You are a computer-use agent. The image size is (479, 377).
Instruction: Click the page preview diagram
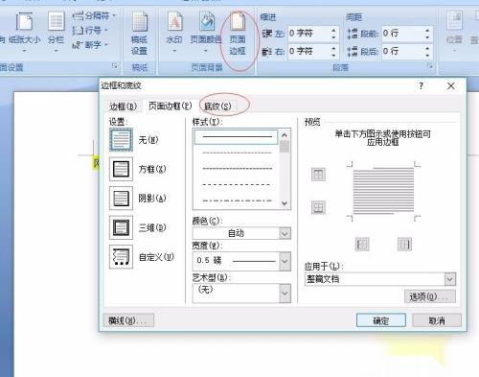pos(383,191)
